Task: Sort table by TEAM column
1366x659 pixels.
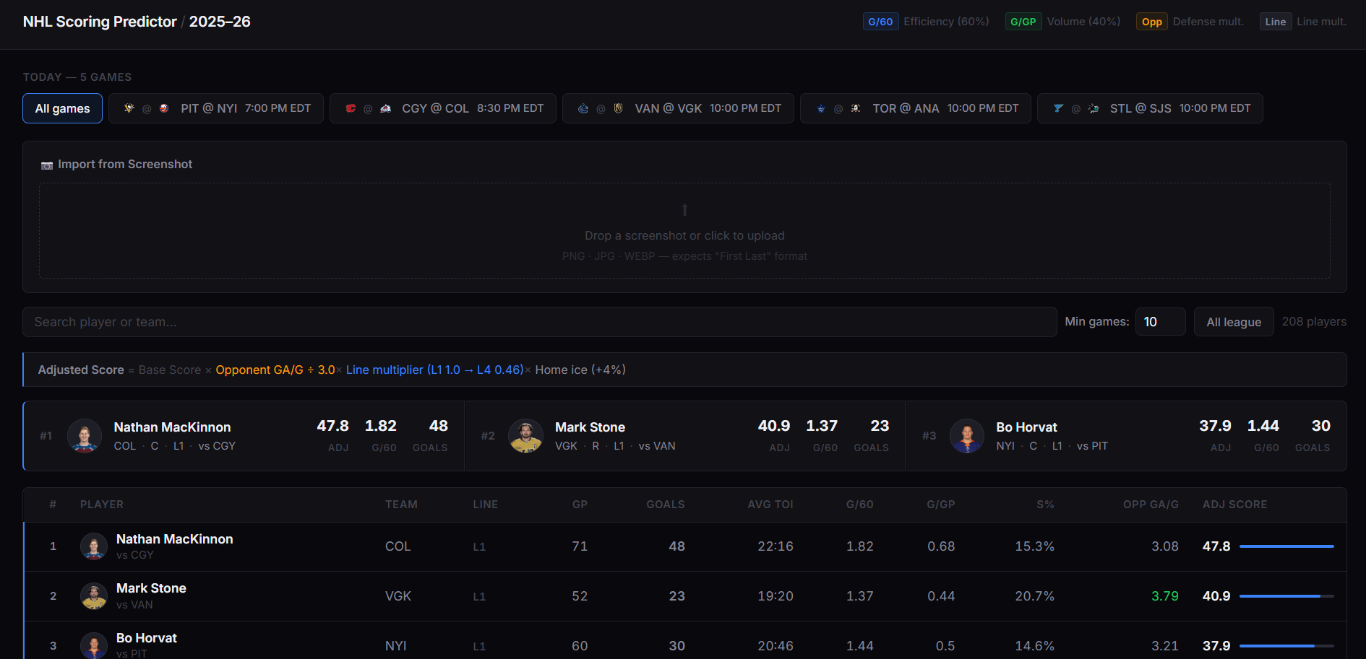Action: click(401, 505)
